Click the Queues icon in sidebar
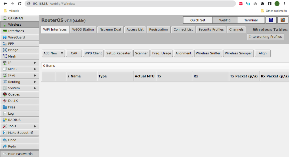This screenshot has width=289, height=157. tap(5, 94)
